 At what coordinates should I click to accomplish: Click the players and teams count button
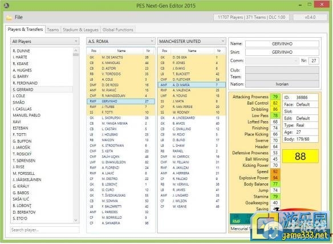[x=251, y=17]
